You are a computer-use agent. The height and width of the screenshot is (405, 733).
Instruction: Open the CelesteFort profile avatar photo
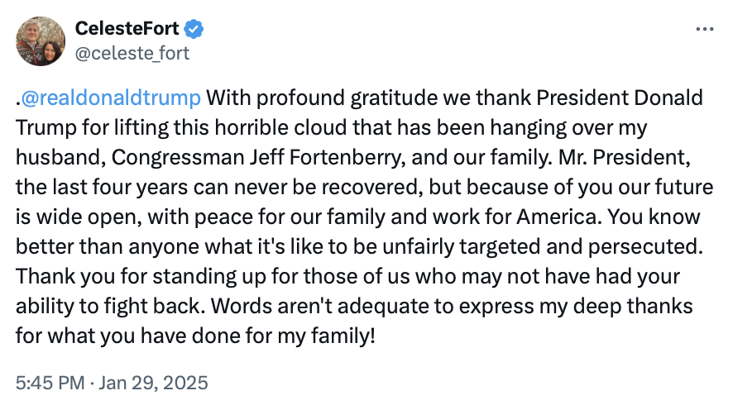(x=41, y=41)
